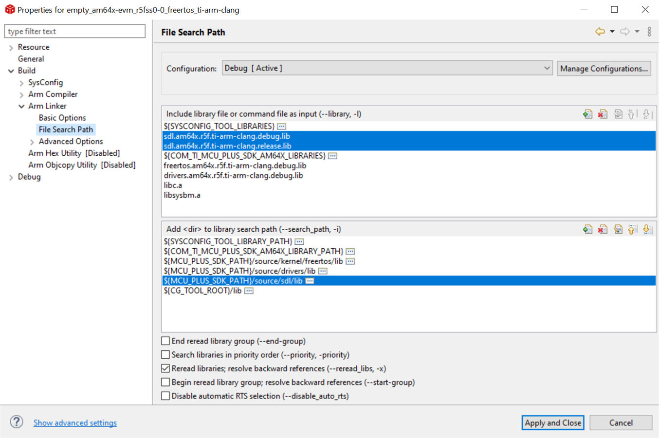Screen dimensions: 659x438
Task: Click ellipsis next to ${CG_TOOL_ROOT}/lib
Action: coord(249,291)
